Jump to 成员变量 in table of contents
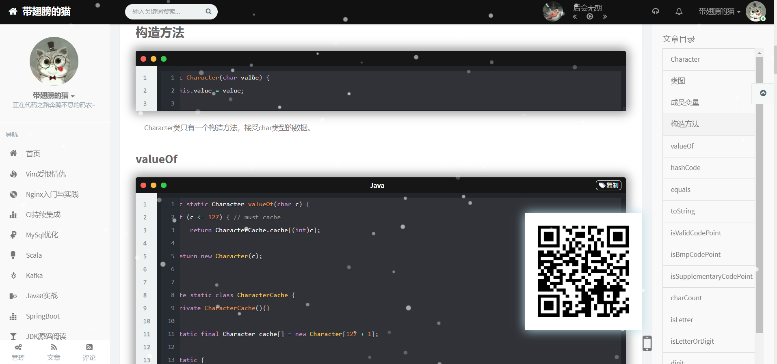This screenshot has height=364, width=777. pos(709,103)
